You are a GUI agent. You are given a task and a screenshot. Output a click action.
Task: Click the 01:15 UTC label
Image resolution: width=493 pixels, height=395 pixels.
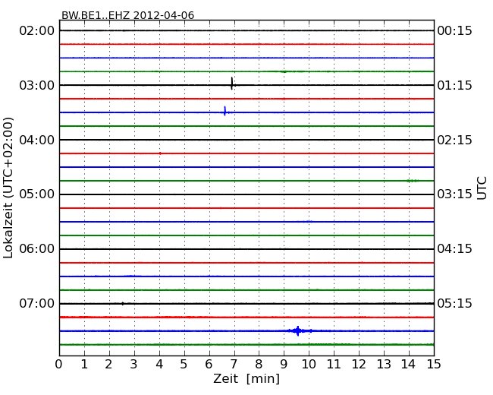(x=454, y=85)
